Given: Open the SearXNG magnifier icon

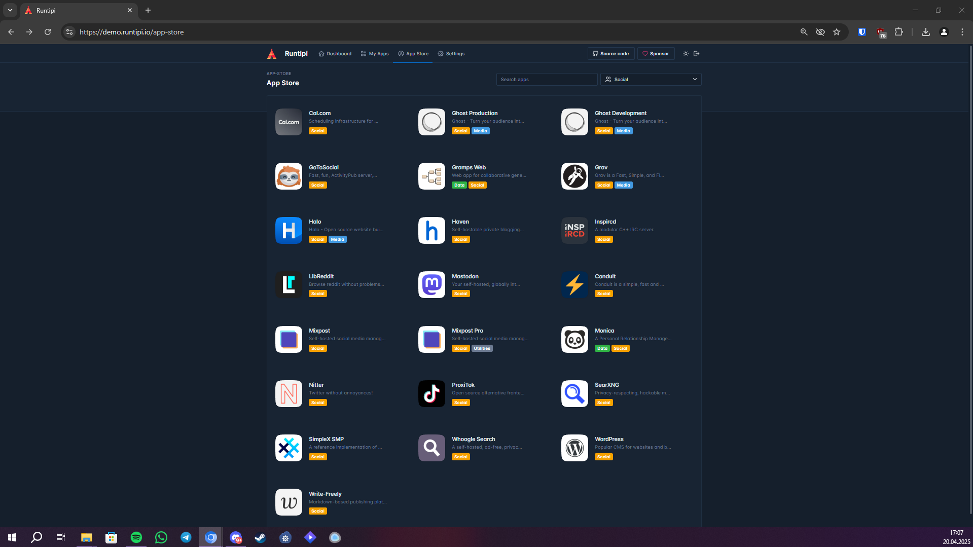Looking at the screenshot, I should [574, 393].
